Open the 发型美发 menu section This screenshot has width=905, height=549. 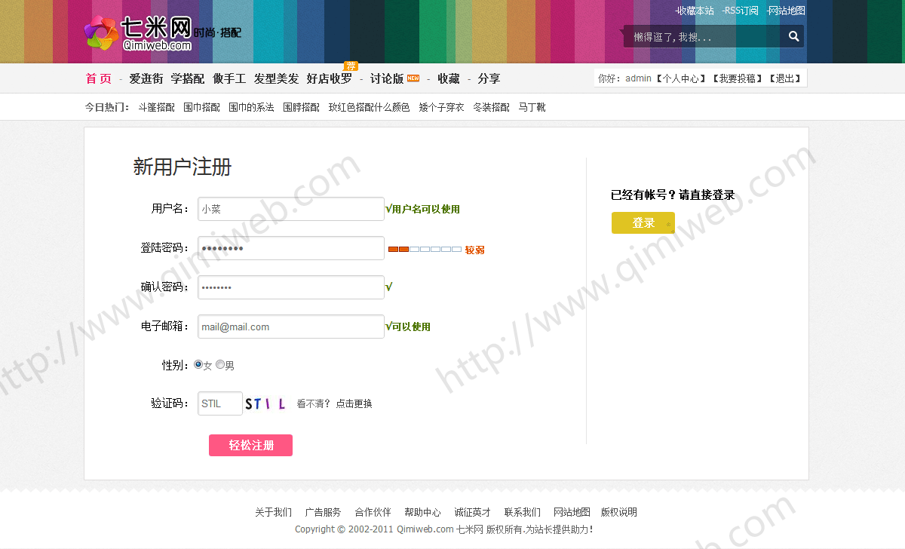[x=276, y=78]
